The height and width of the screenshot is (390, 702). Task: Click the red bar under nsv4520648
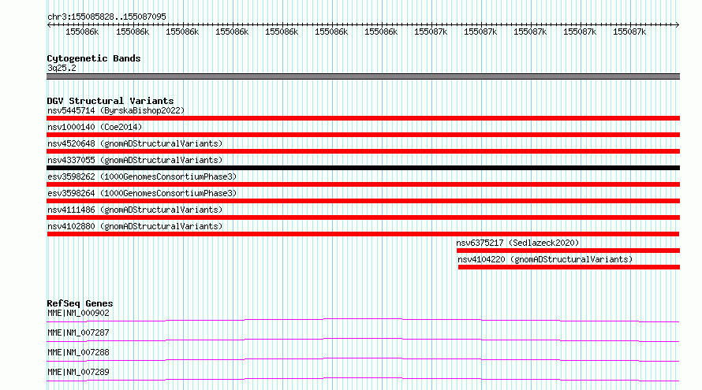pyautogui.click(x=363, y=151)
